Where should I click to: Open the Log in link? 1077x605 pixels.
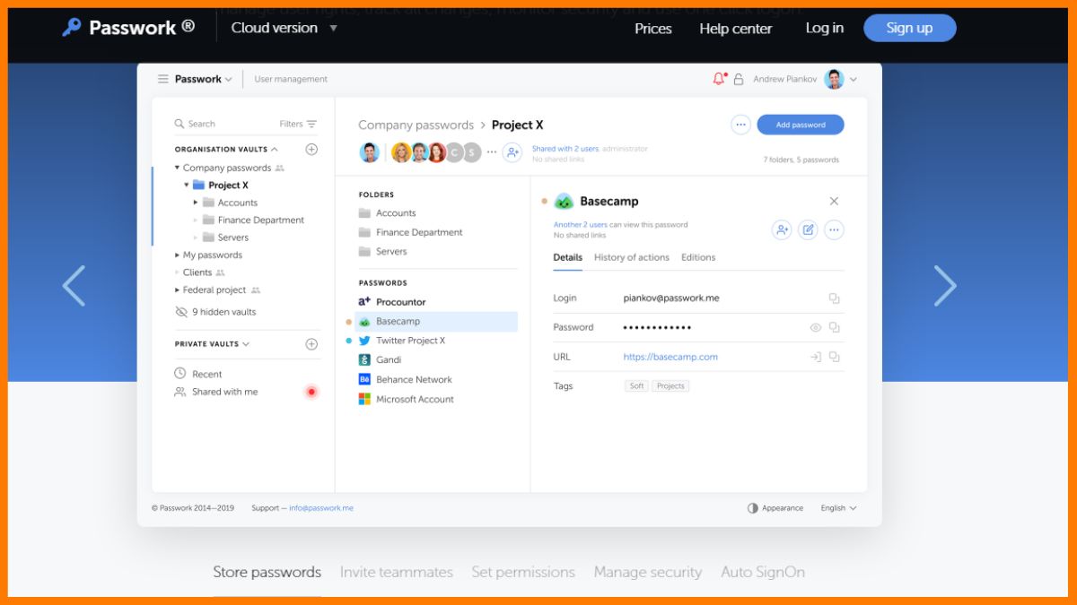(x=825, y=28)
